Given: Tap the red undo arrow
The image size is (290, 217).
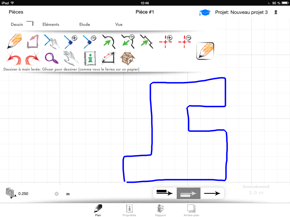Looking at the screenshot, I should coord(14,58).
